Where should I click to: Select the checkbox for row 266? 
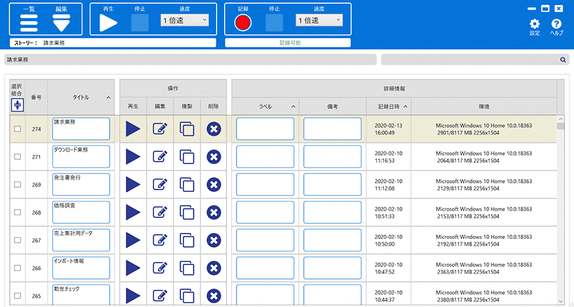pos(17,268)
